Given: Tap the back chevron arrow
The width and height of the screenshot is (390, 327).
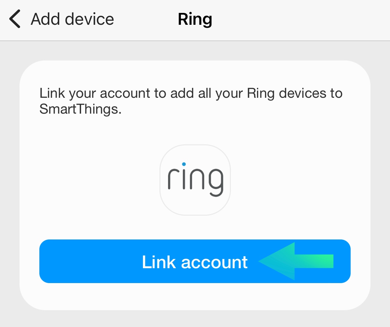Looking at the screenshot, I should click(15, 19).
